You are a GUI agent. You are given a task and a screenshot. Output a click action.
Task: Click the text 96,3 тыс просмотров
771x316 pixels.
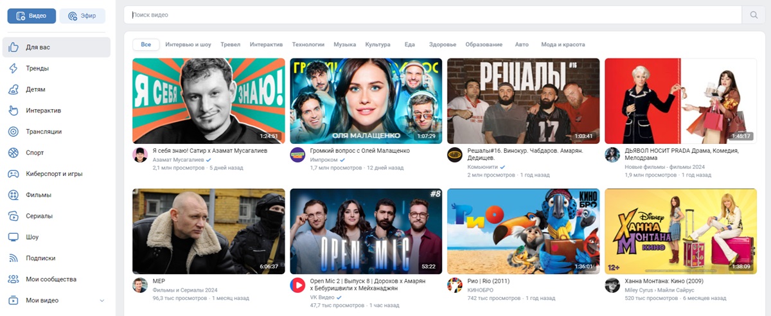click(180, 298)
